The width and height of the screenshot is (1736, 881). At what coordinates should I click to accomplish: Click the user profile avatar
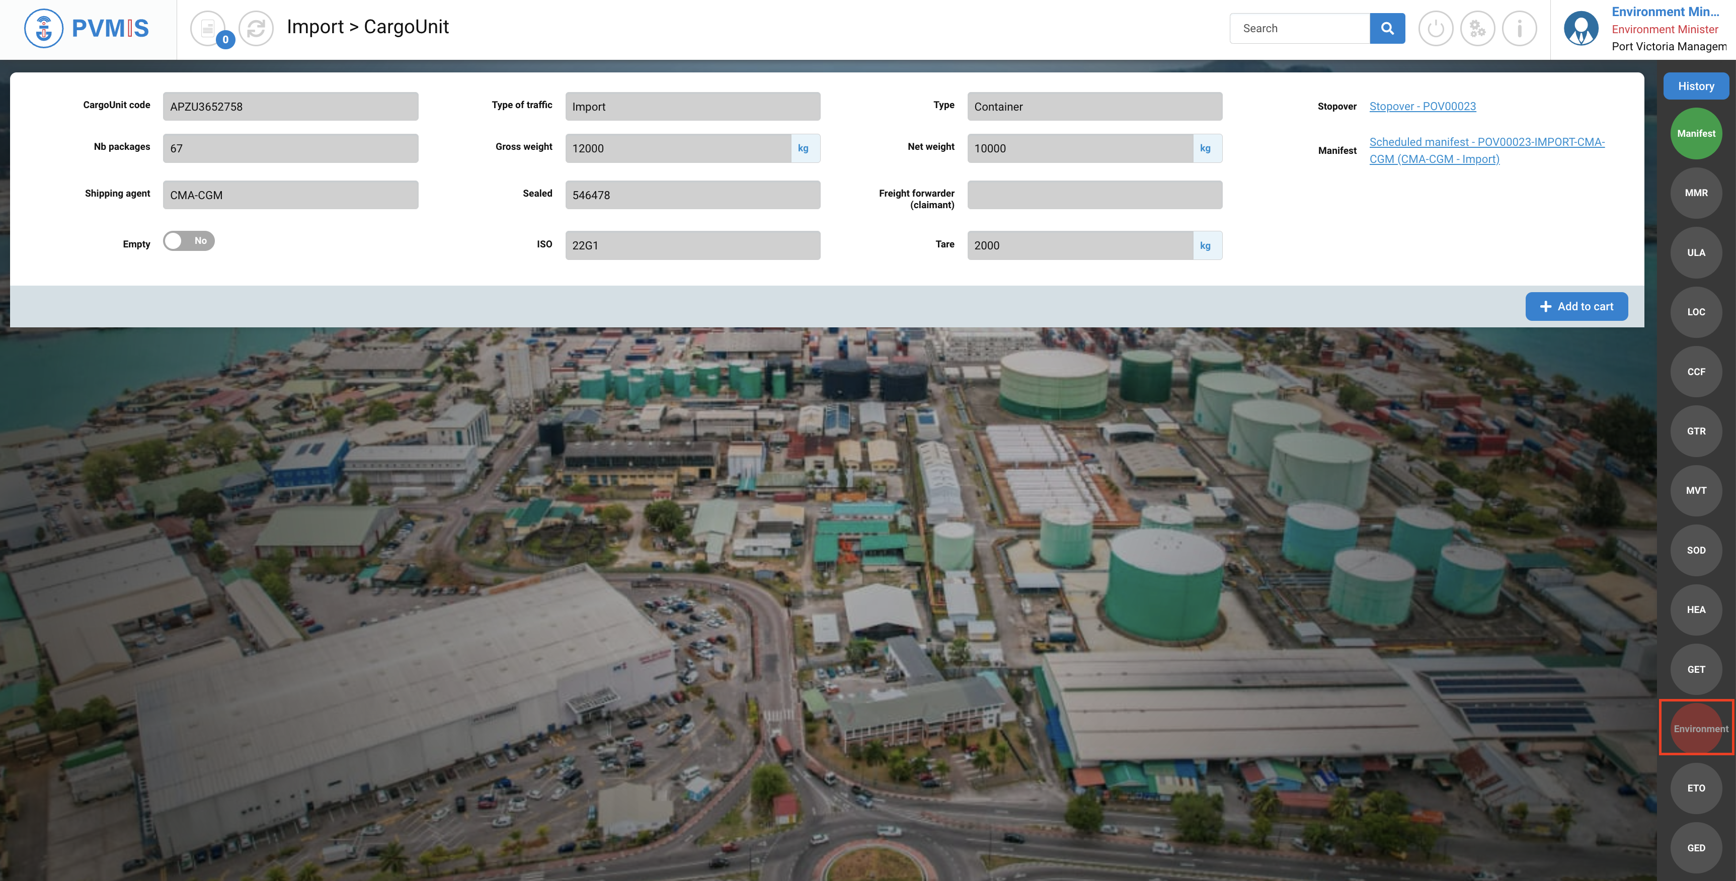pyautogui.click(x=1581, y=28)
